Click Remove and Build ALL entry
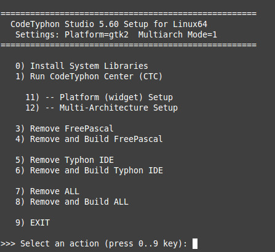 pyautogui.click(x=72, y=202)
